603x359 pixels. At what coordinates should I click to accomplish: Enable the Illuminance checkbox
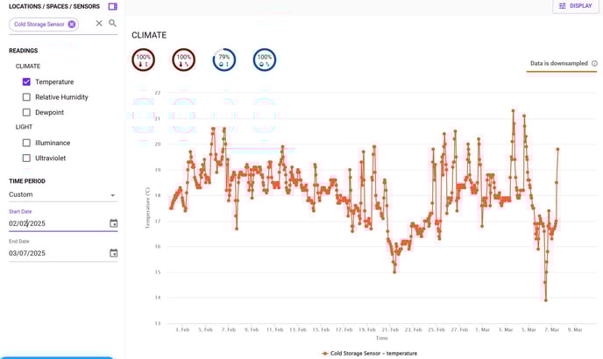pos(26,143)
